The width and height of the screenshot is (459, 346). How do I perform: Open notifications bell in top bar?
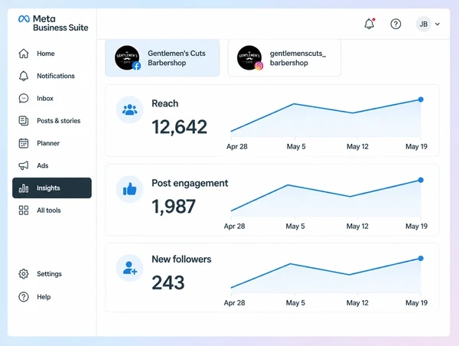pyautogui.click(x=369, y=24)
